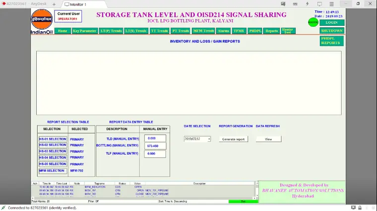Image resolution: width=377 pixels, height=211 pixels.
Task: Click the Description column header
Action: pyautogui.click(x=199, y=183)
